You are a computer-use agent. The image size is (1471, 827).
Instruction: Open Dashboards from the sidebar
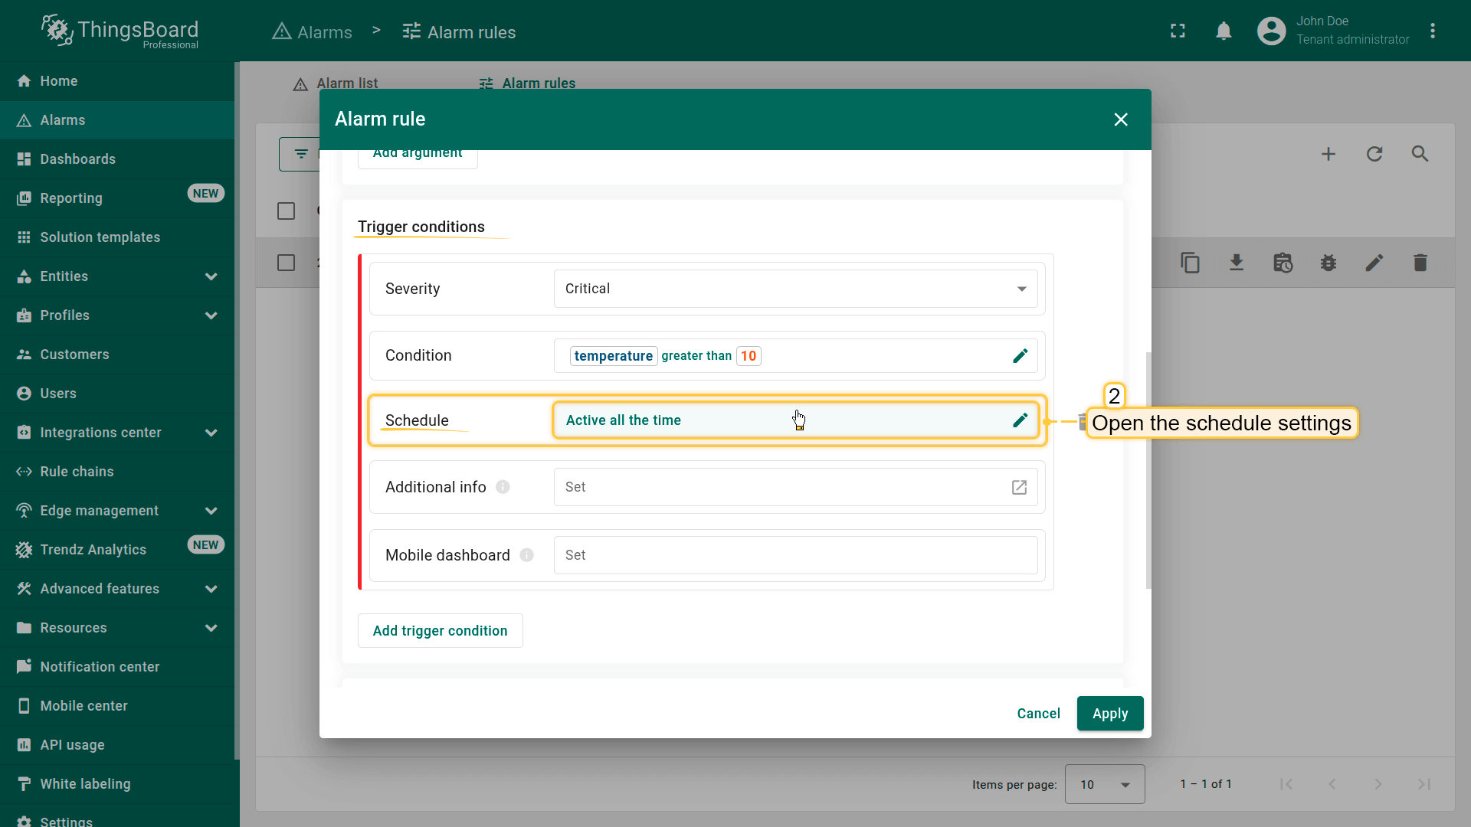77,159
